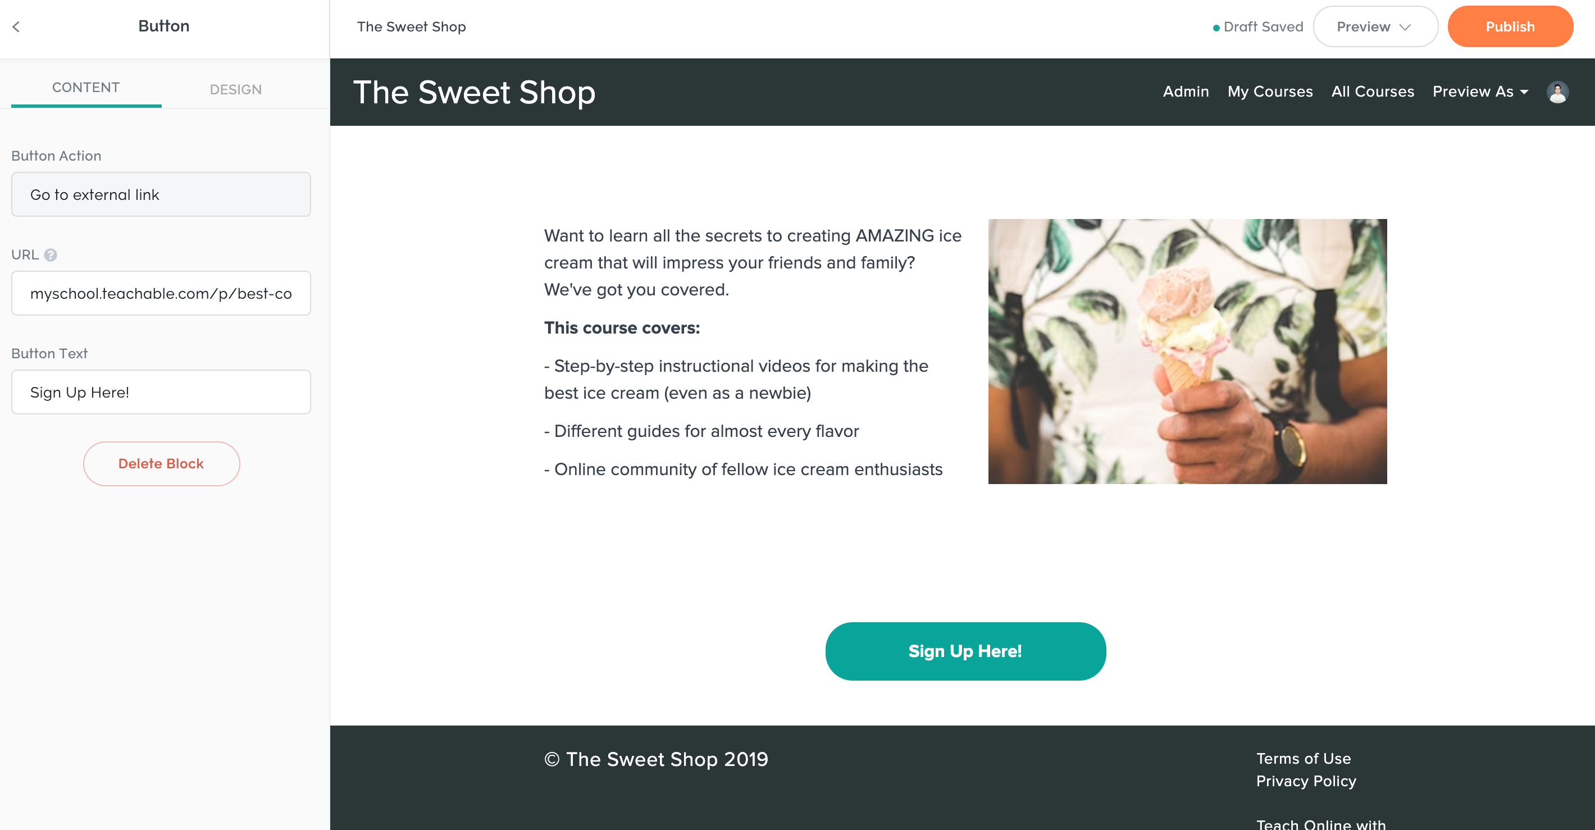Screen dimensions: 1595x830
Task: Go to My Courses link
Action: coord(1270,92)
